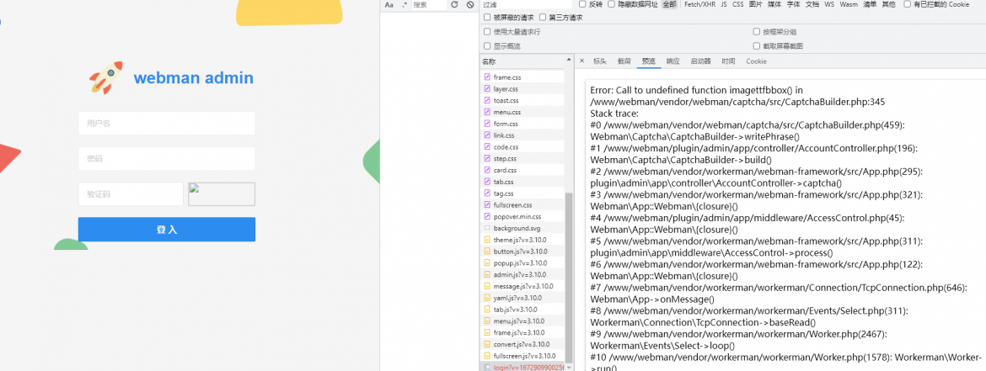Click JS file icon beside convert.js?v=3.10.0

pos(487,344)
